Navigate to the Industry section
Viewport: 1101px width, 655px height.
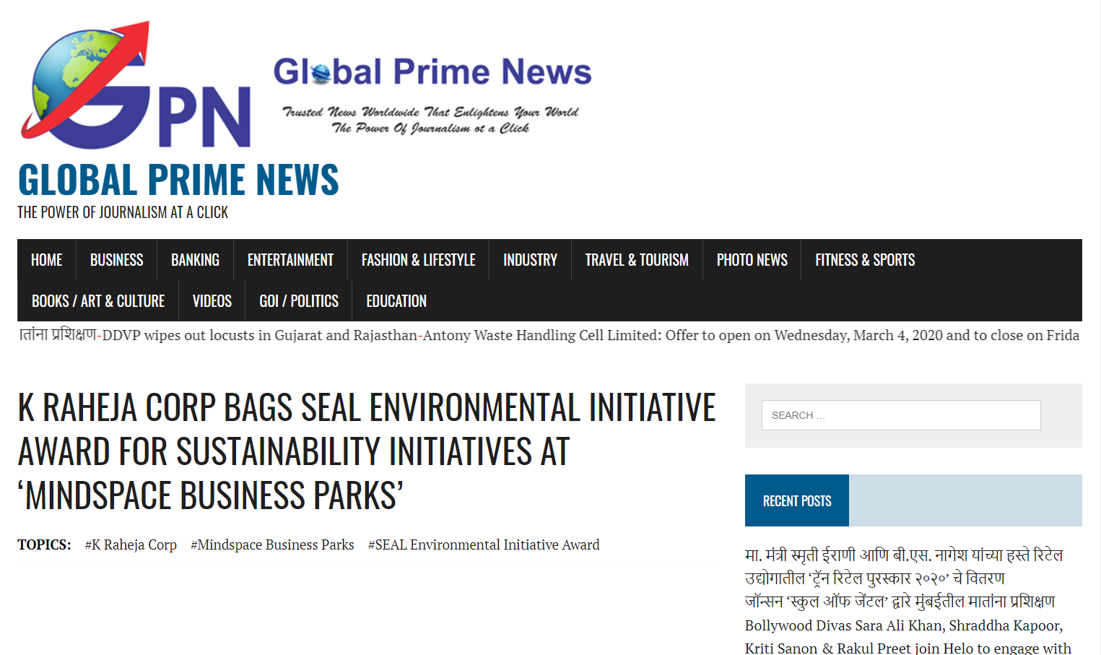coord(530,260)
